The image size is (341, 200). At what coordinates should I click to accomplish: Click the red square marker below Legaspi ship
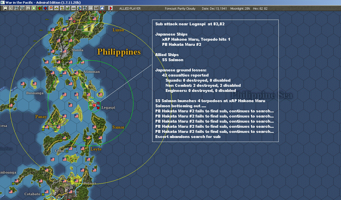98,108
